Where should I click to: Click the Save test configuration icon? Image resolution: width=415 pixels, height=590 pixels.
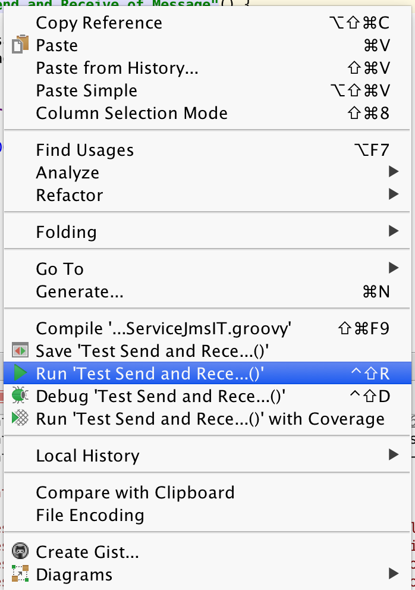(x=20, y=351)
